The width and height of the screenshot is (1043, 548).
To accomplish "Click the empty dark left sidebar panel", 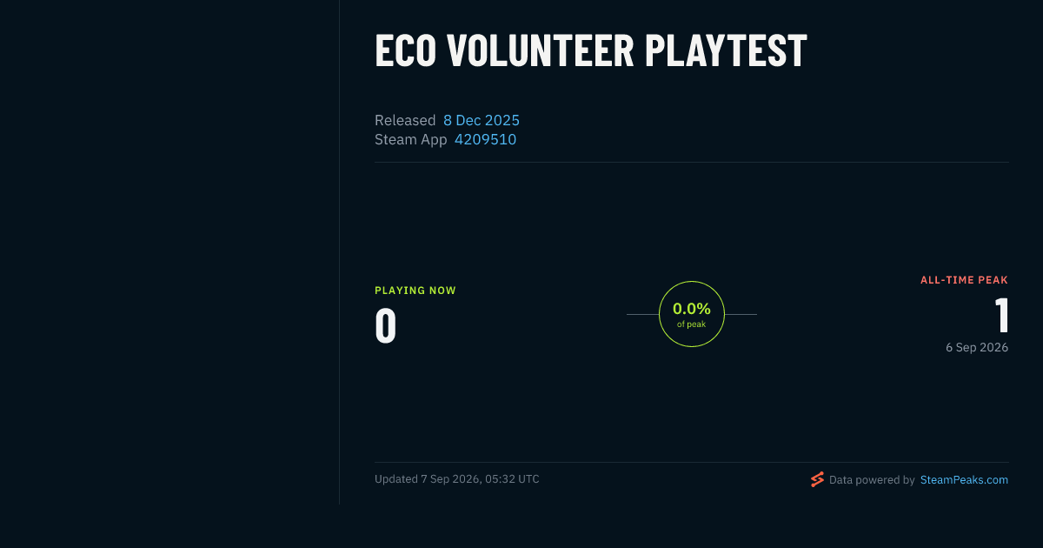I will tap(169, 252).
